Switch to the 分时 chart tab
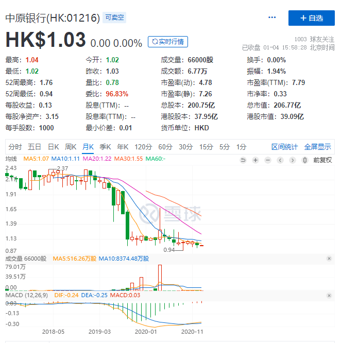This screenshot has width=341, height=343. tap(15, 147)
